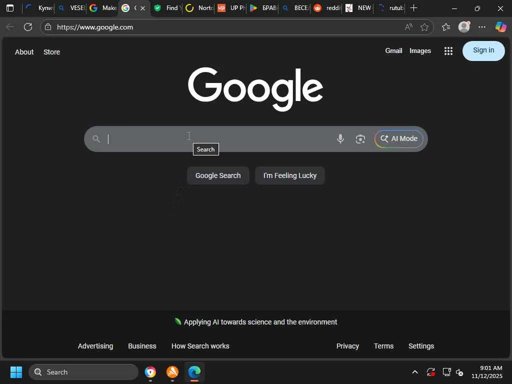Click the Windows taskbar Search box

point(83,372)
